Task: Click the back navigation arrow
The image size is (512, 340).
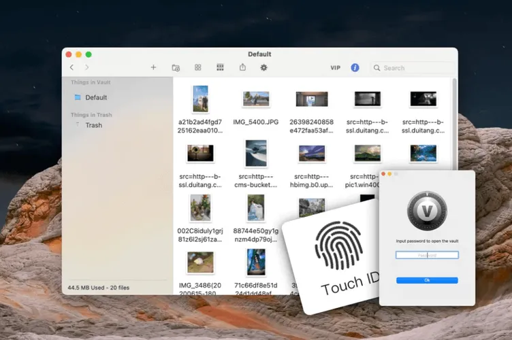Action: pos(72,67)
